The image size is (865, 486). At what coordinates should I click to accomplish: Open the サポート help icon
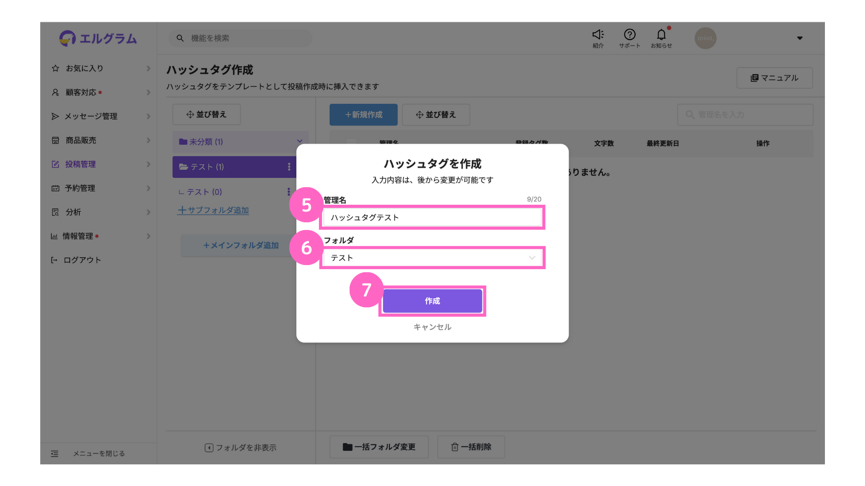click(629, 38)
